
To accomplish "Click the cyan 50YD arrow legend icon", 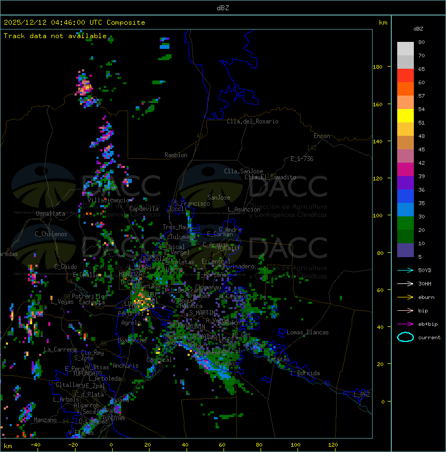I will tap(405, 271).
